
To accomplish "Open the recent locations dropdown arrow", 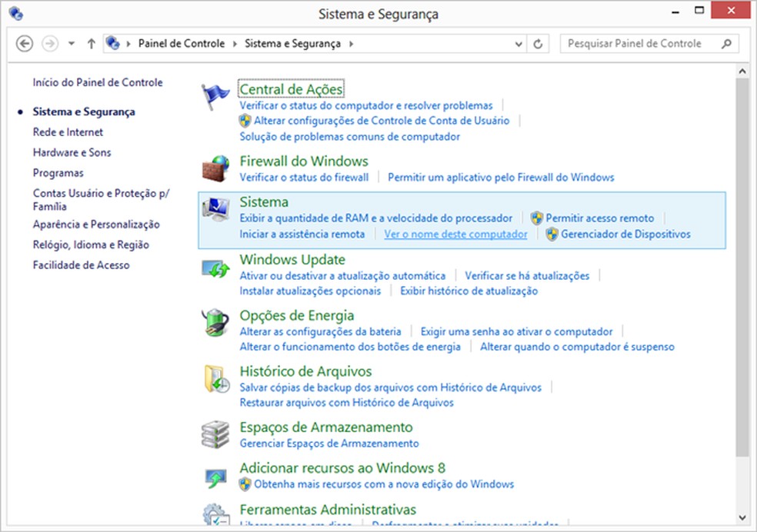I will point(72,43).
